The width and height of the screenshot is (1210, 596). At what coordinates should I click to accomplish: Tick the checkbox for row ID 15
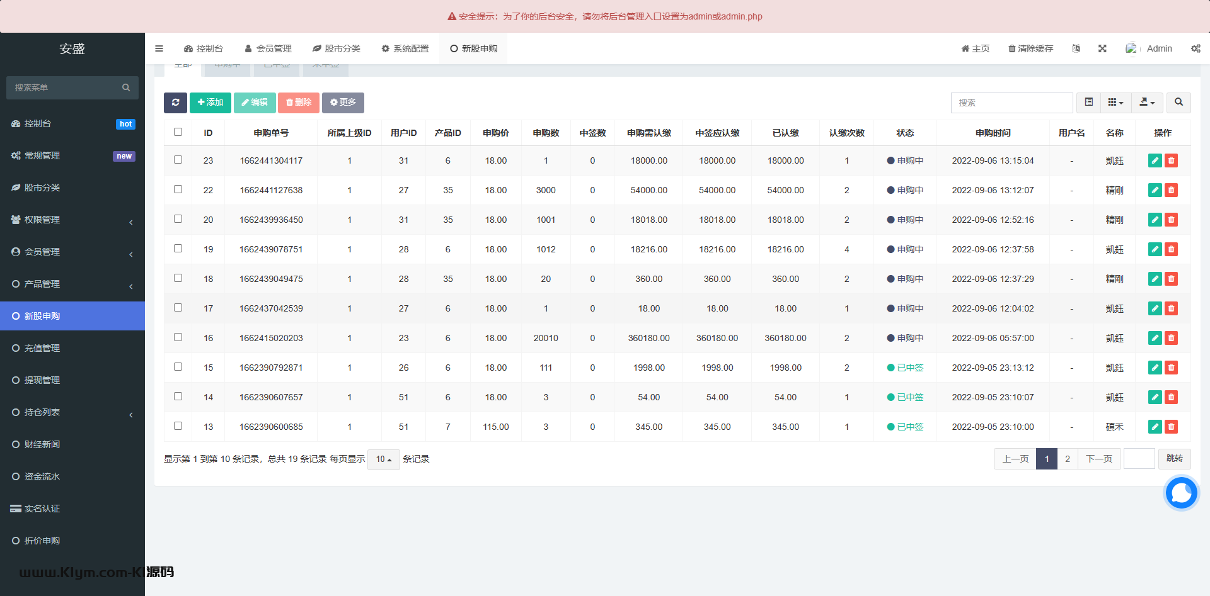coord(178,367)
